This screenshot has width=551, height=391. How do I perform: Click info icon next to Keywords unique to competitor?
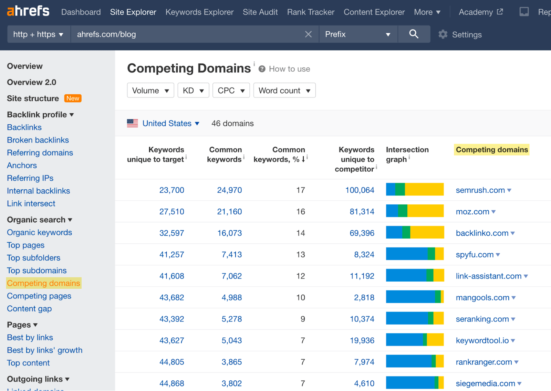(x=376, y=167)
